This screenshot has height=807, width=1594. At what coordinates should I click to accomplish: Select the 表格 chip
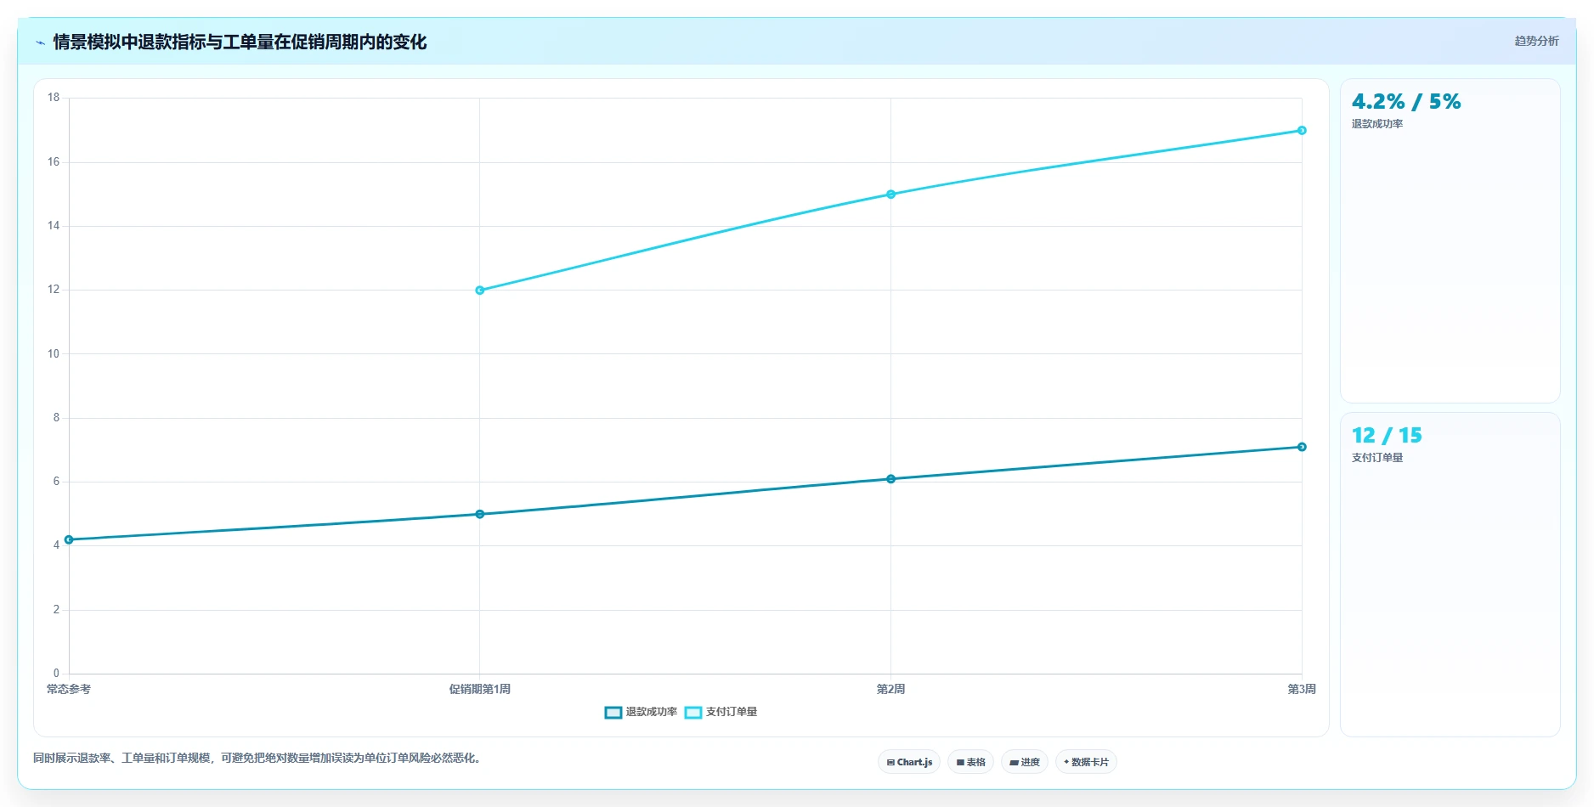point(970,762)
